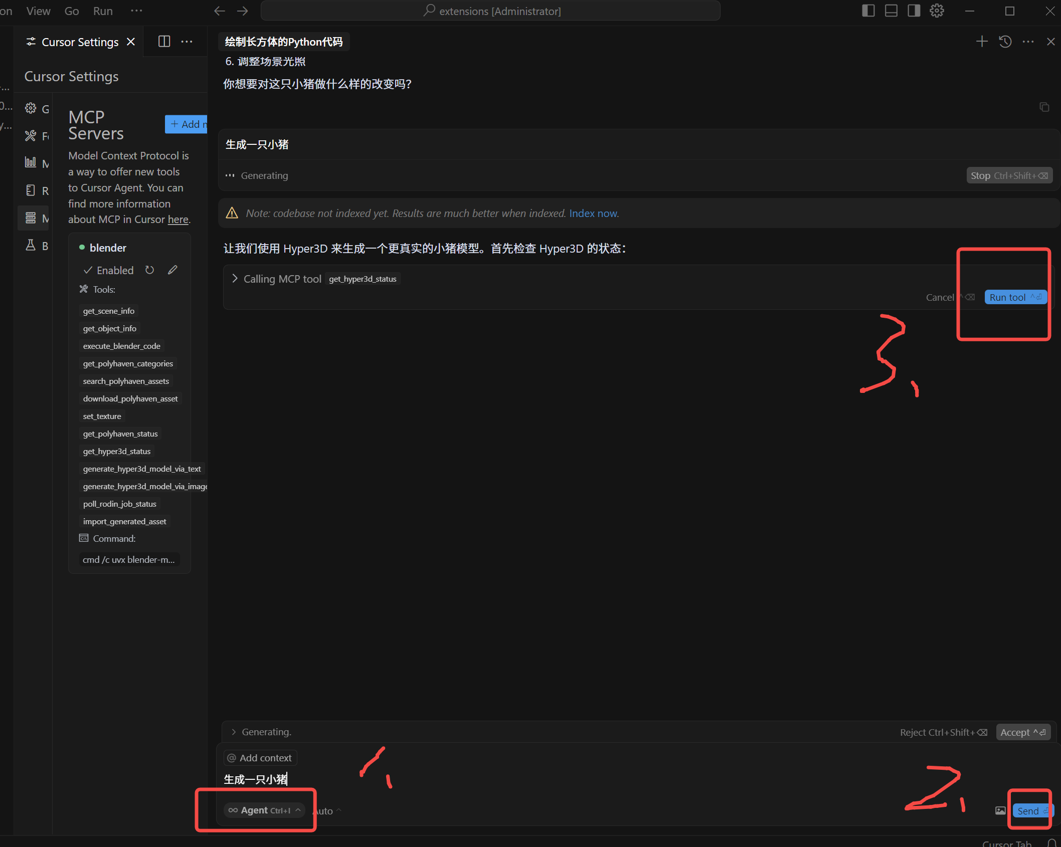Start new chat with plus icon

pos(982,42)
